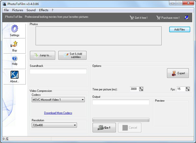Viewport: 196px width, 143px height.
Task: Close the PhotoToFilm window
Action: coord(188,3)
